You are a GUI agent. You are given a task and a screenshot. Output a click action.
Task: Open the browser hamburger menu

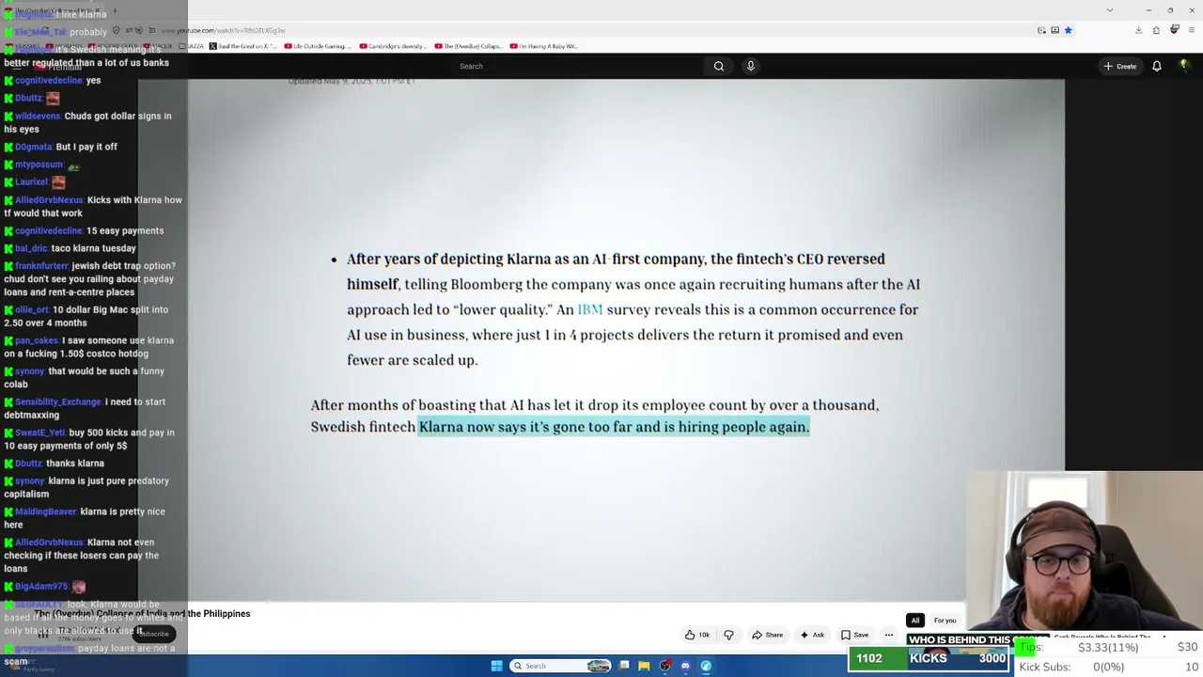coord(1191,30)
